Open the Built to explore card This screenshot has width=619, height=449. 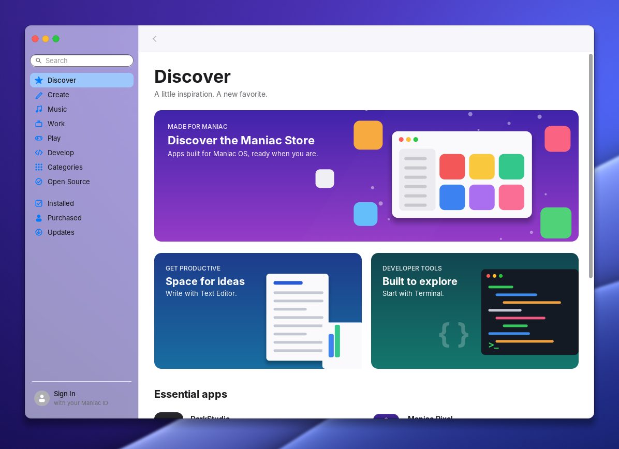pyautogui.click(x=475, y=311)
